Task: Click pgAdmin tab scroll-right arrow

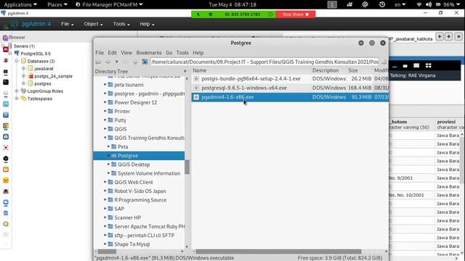Action: click(449, 37)
